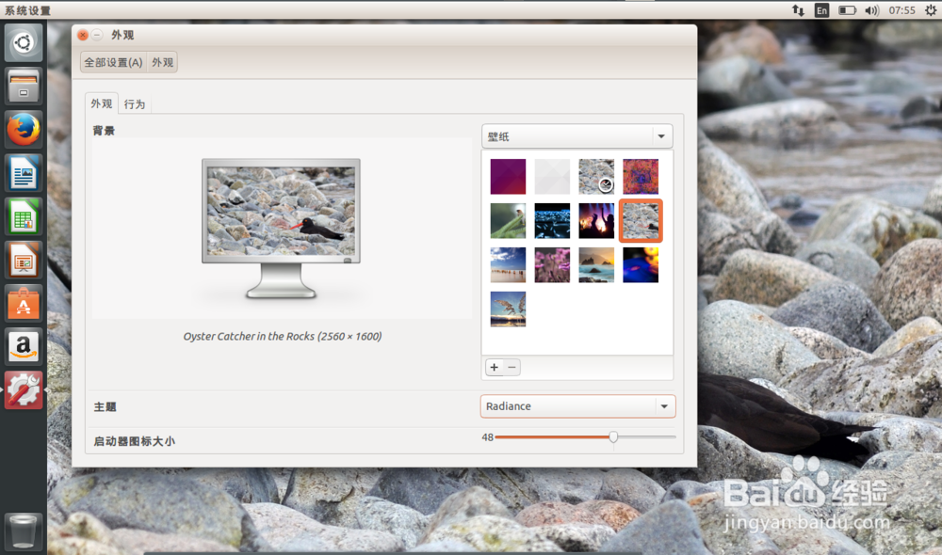Open the Radiance theme dropdown
This screenshot has width=942, height=555.
(x=577, y=405)
